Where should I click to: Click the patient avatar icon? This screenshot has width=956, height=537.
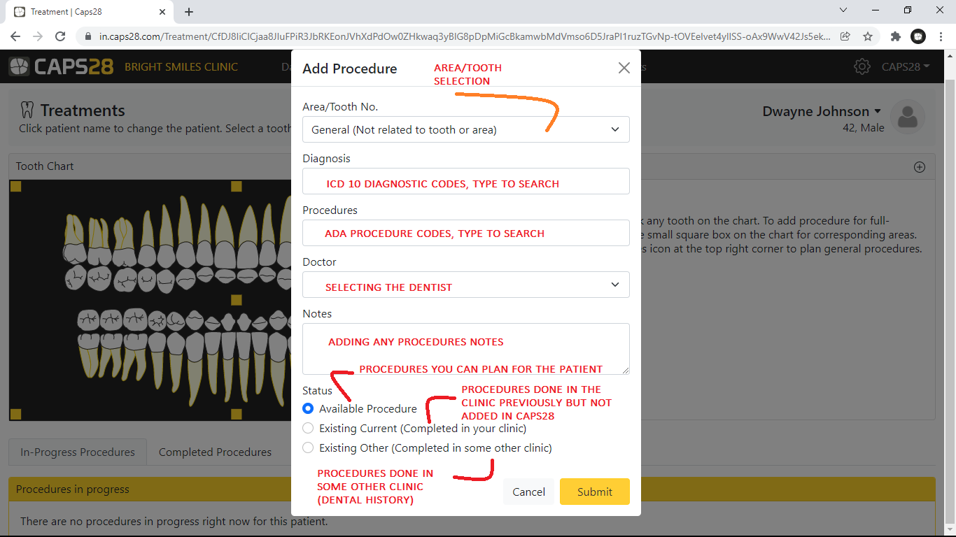pyautogui.click(x=908, y=117)
